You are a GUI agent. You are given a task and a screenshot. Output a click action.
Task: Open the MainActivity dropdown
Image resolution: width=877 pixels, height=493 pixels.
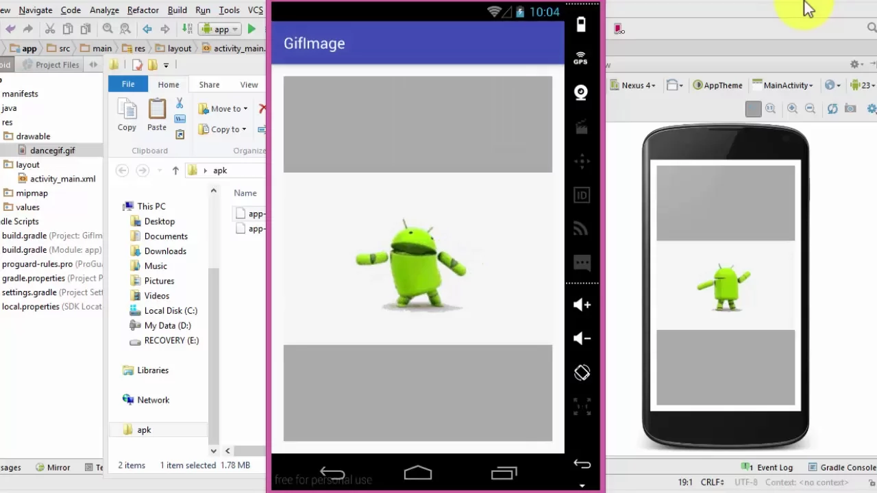pos(782,85)
